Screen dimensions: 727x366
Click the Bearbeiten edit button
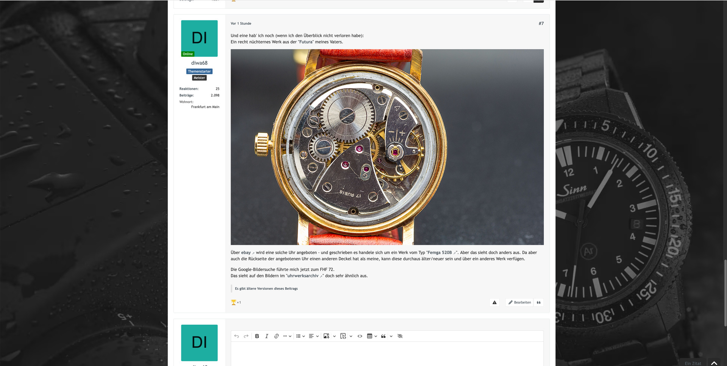pos(520,302)
